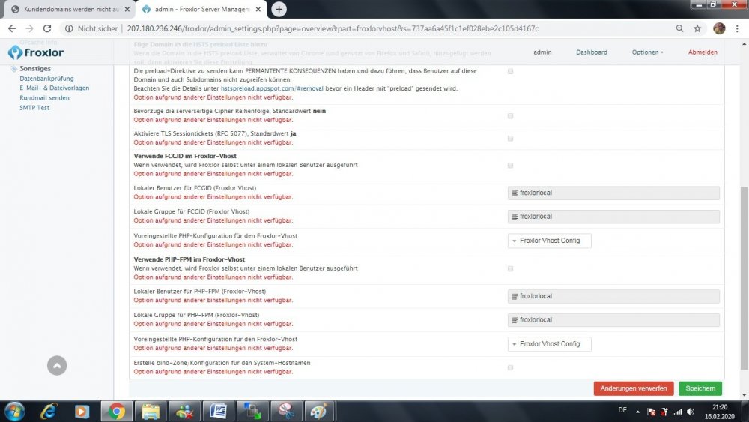Viewport: 749px width, 422px height.
Task: Launch Paint from the taskbar
Action: [x=319, y=412]
